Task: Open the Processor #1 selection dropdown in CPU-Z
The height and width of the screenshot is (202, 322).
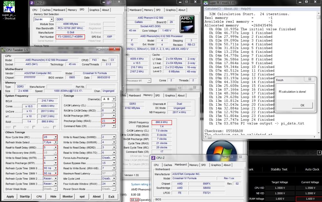Action: (149, 81)
